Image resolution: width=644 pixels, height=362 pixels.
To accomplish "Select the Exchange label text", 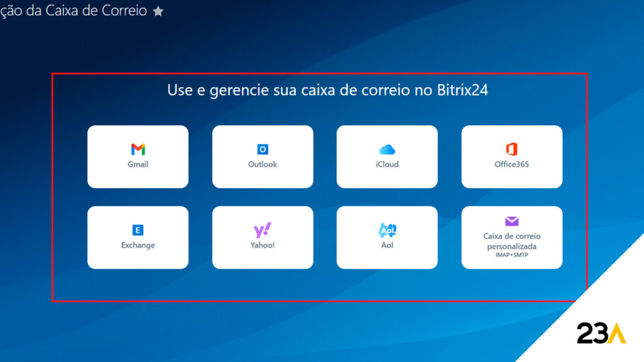I will (138, 245).
